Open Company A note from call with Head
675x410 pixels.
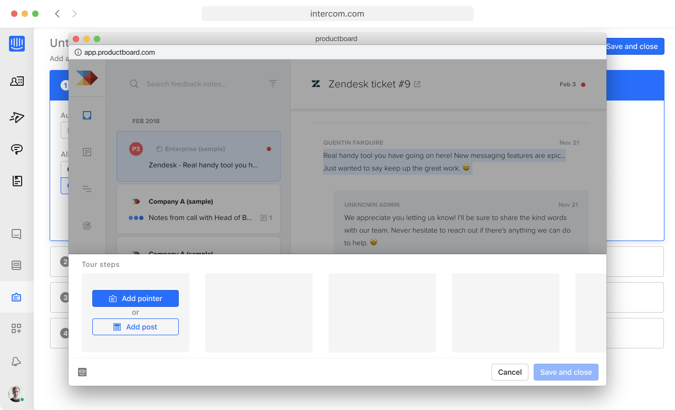click(x=198, y=209)
